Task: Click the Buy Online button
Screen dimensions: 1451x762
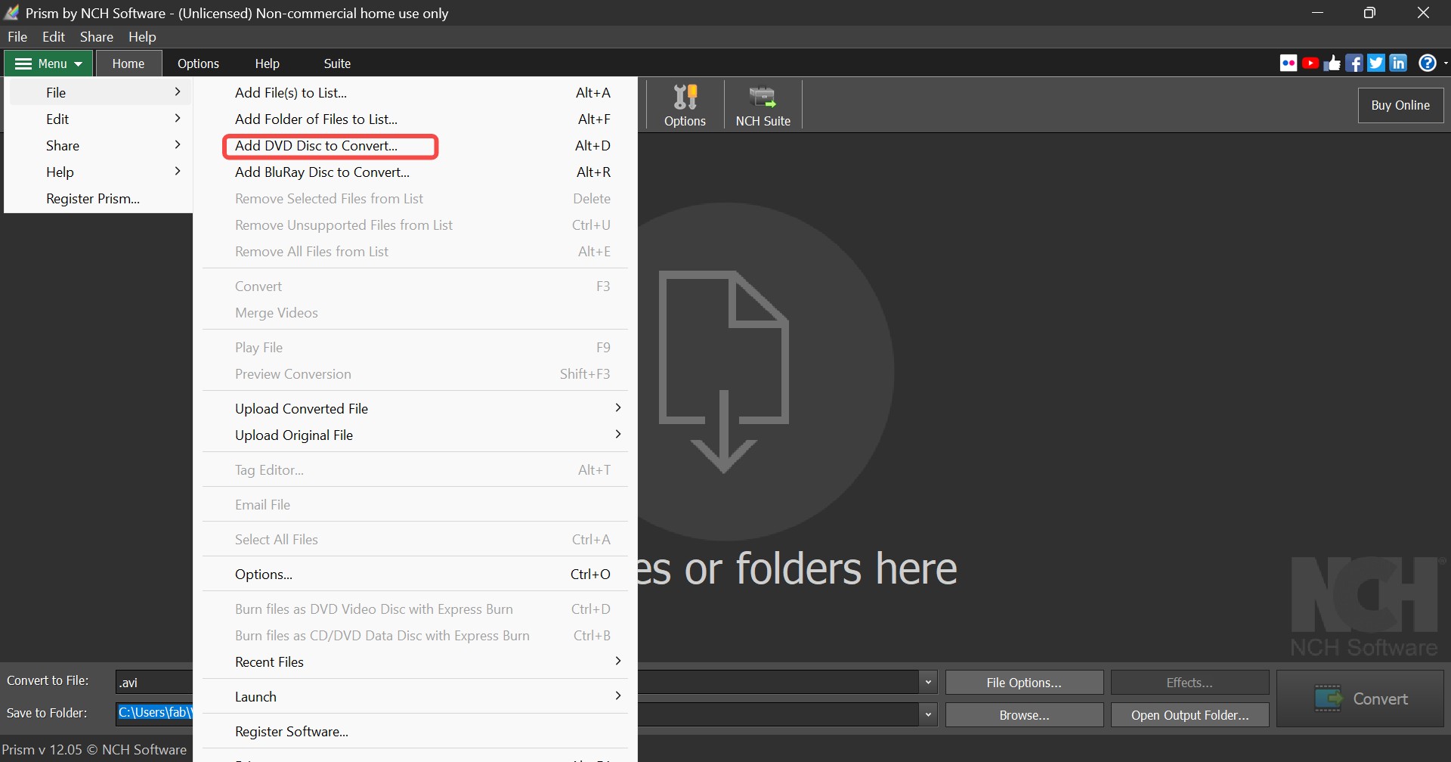Action: [1400, 105]
